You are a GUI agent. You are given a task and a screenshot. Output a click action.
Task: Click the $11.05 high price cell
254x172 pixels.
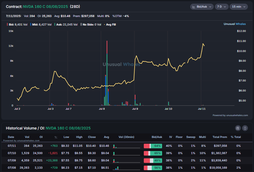(x=78, y=146)
